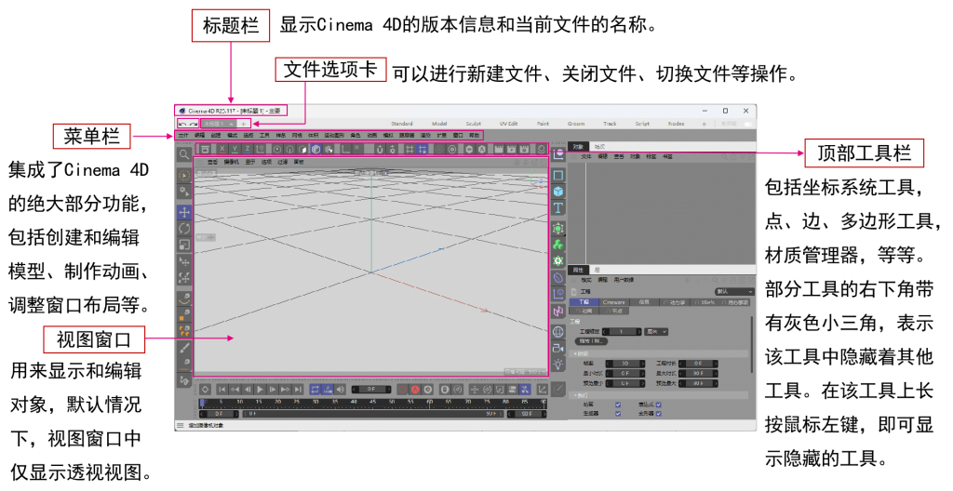Click the current frame 0 F field
The width and height of the screenshot is (953, 491).
coord(371,390)
